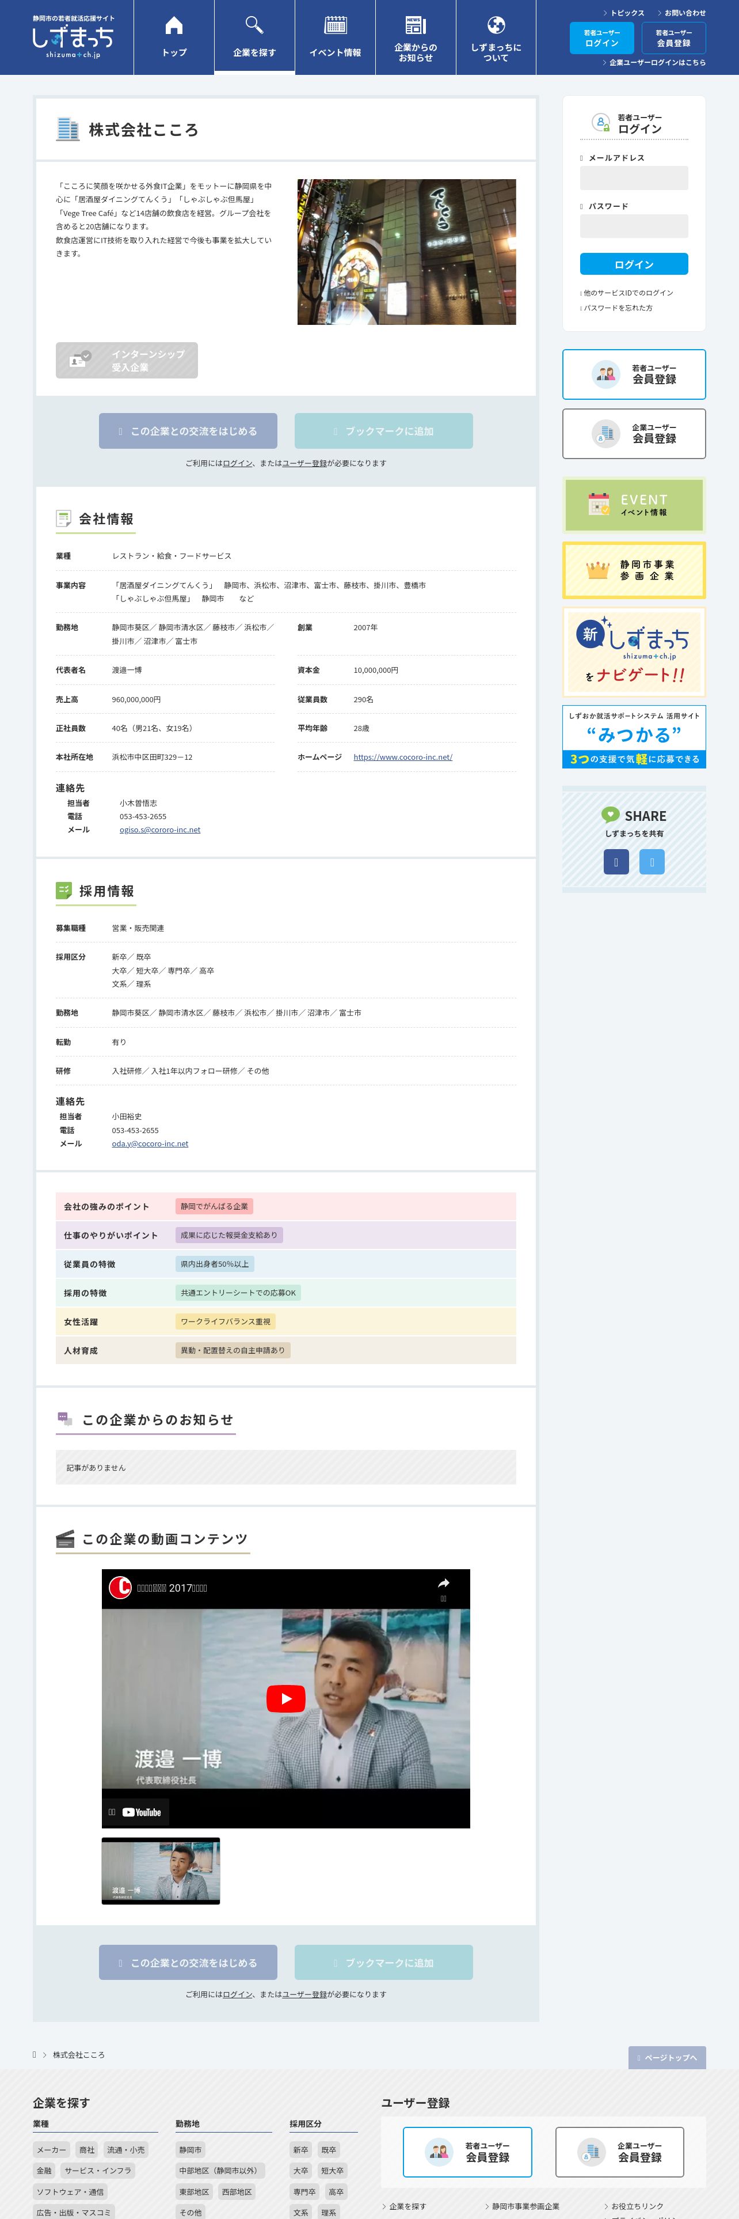This screenshot has width=739, height=2219.
Task: Click the blue sidebar ログイン button
Action: 634,264
